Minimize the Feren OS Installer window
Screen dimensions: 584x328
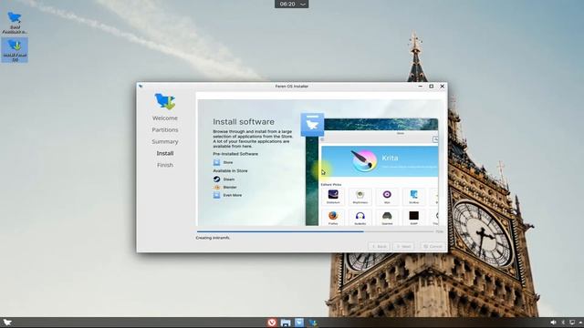[x=421, y=87]
